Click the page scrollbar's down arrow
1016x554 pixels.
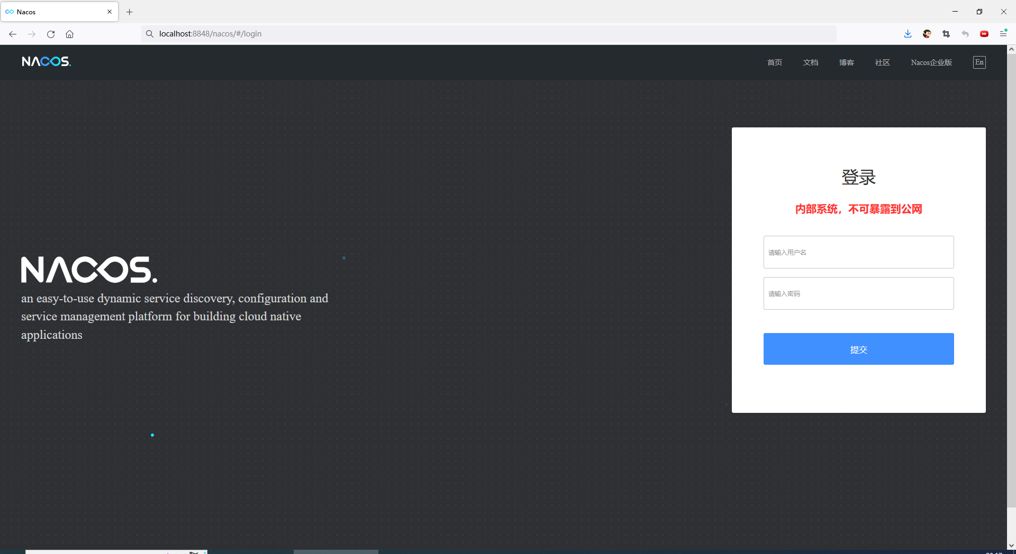(1011, 546)
